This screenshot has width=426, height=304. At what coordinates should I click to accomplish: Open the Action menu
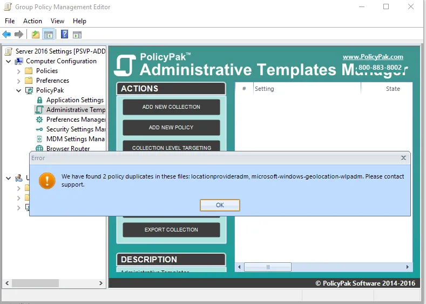pyautogui.click(x=32, y=21)
